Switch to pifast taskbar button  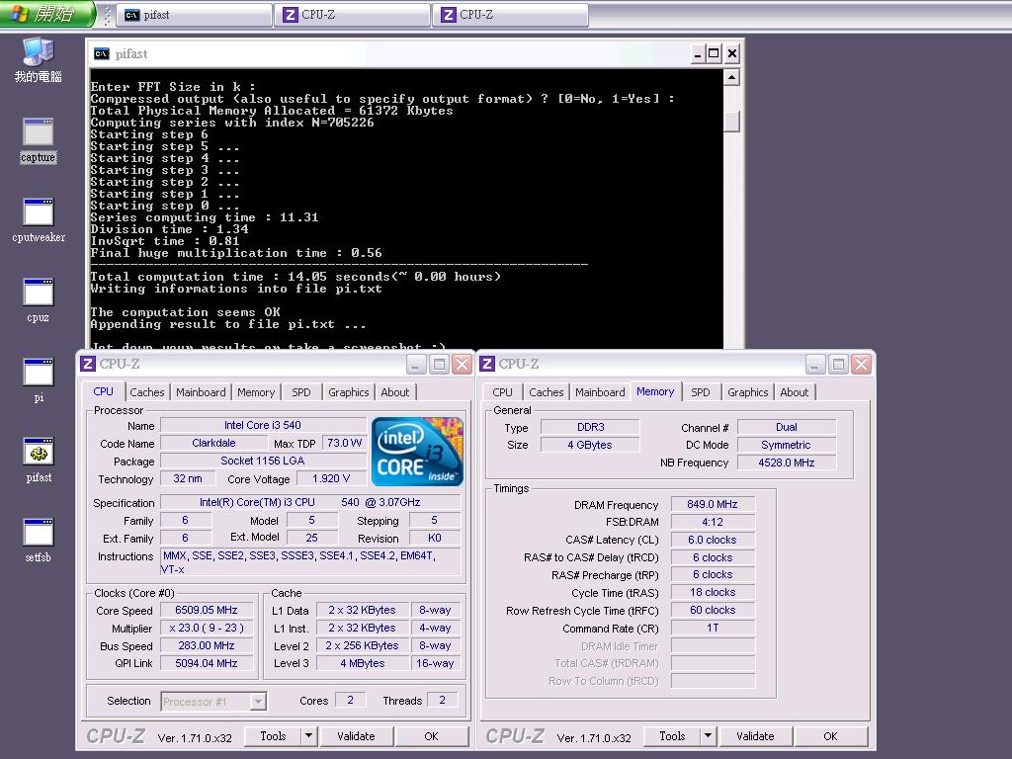pos(195,15)
